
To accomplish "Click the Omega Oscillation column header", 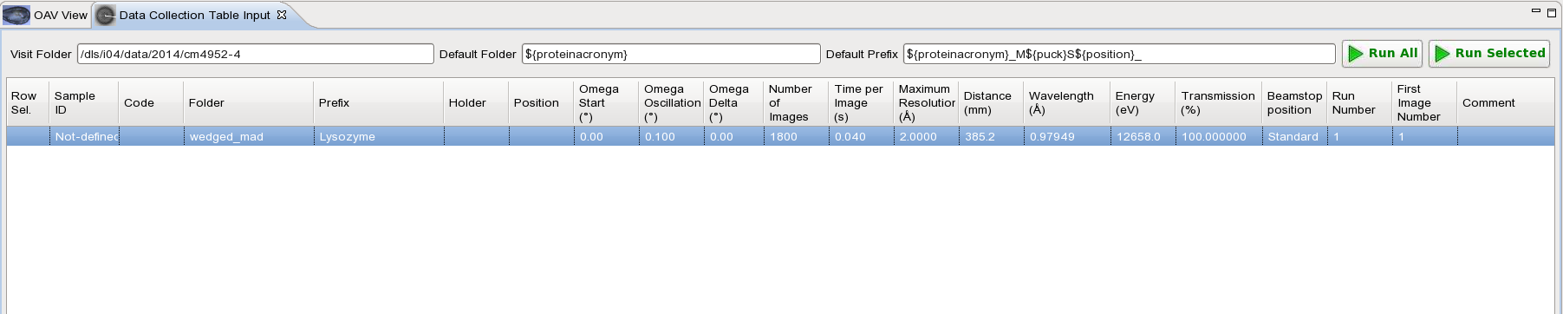I will pos(671,102).
